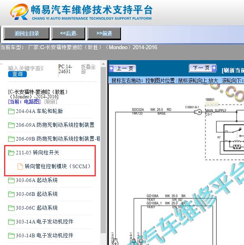244x245 pixels.
Task: Click the left arrow on 上一页 button
Action: tap(112, 68)
